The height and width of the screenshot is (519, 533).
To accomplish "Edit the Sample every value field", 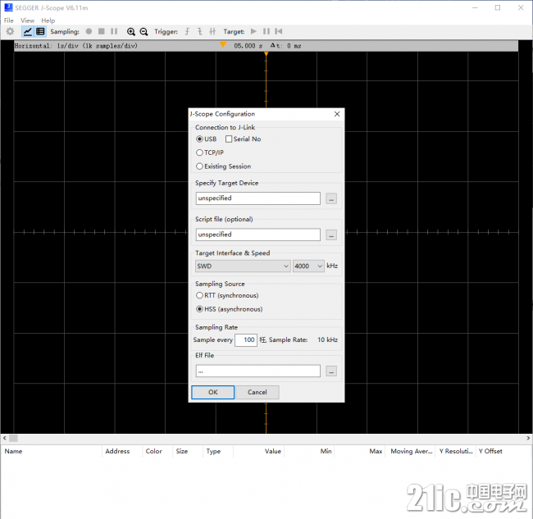I will click(x=246, y=340).
